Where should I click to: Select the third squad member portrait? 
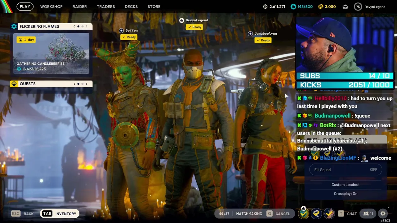coord(329,213)
